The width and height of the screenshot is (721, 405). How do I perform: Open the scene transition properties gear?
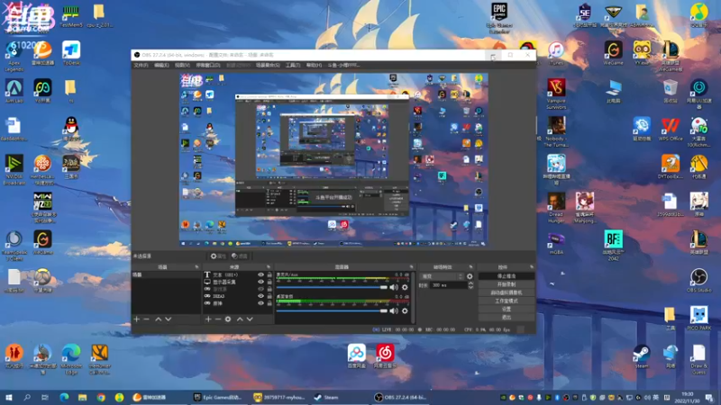pos(470,276)
